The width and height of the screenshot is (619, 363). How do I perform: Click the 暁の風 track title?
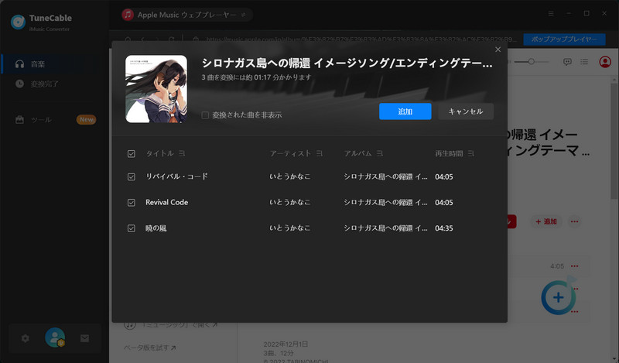pos(156,228)
